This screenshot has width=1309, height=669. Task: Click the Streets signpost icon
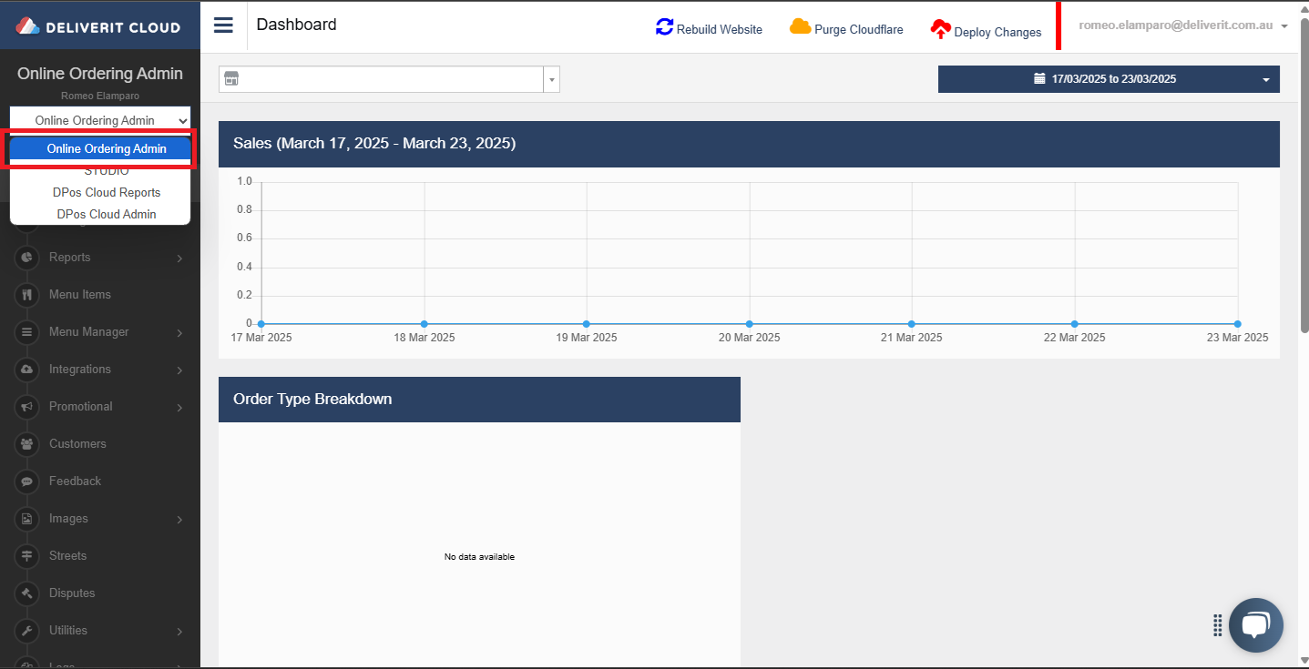click(27, 556)
